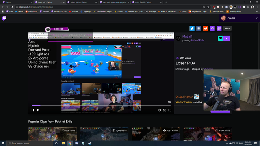Open the YouTube bookmark
This screenshot has width=260, height=146.
(x=74, y=11)
